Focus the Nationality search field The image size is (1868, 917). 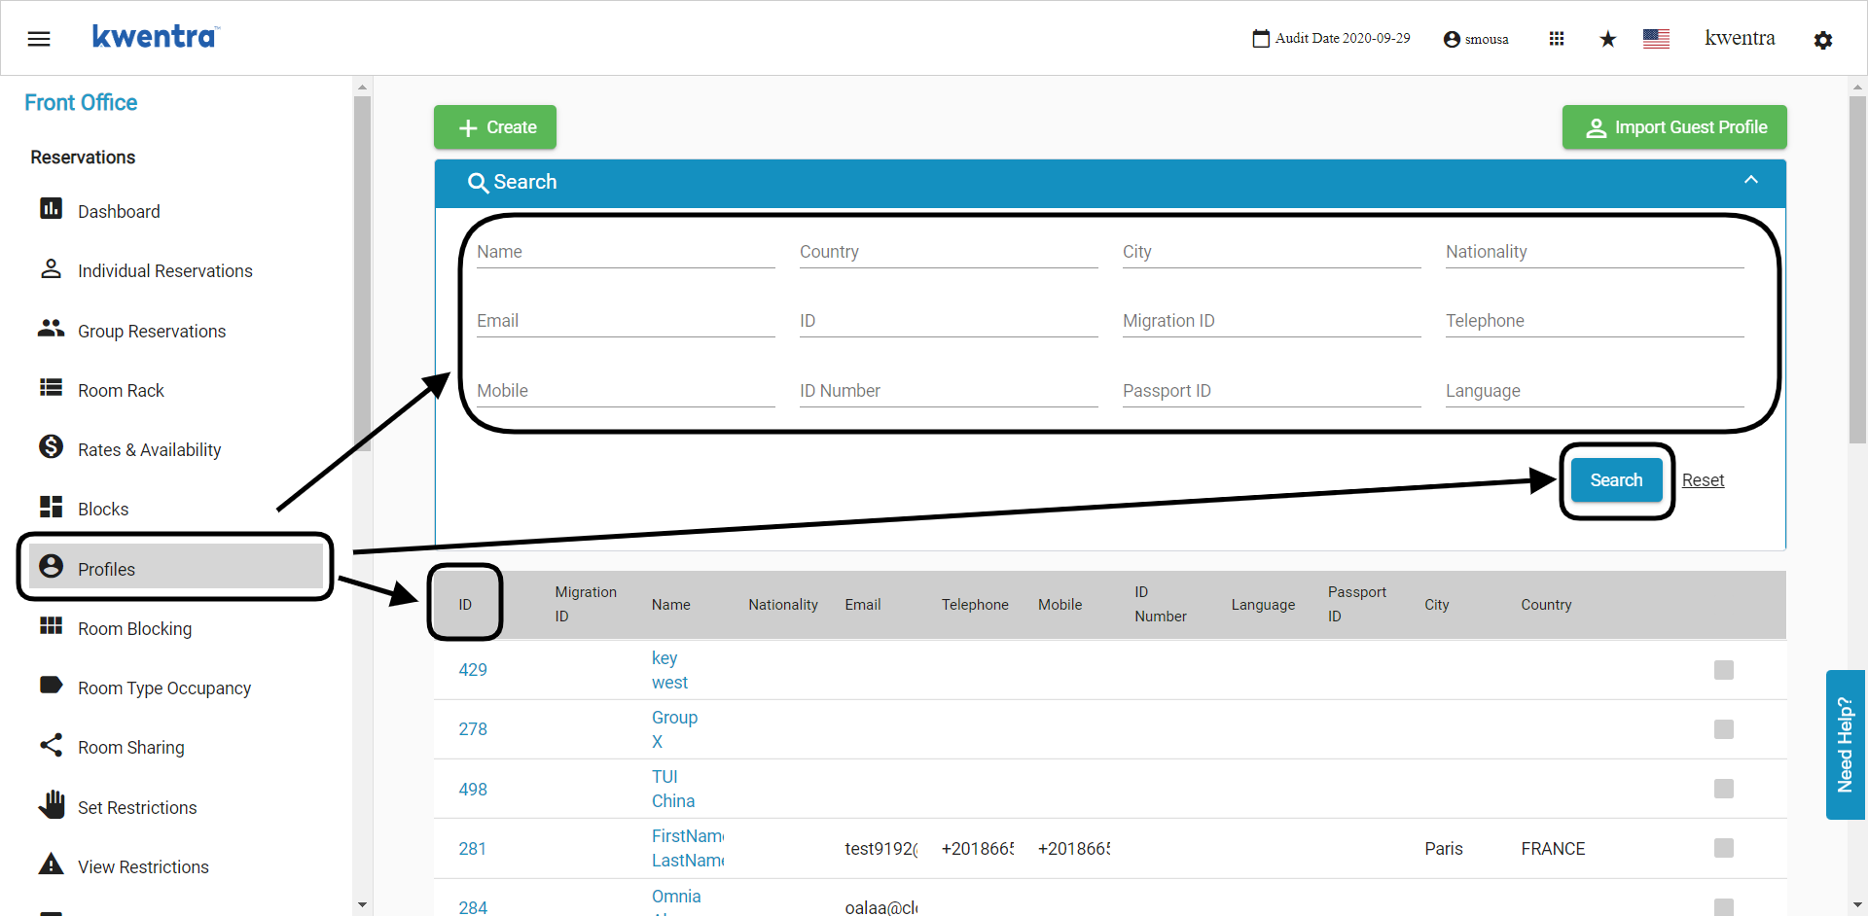point(1595,252)
